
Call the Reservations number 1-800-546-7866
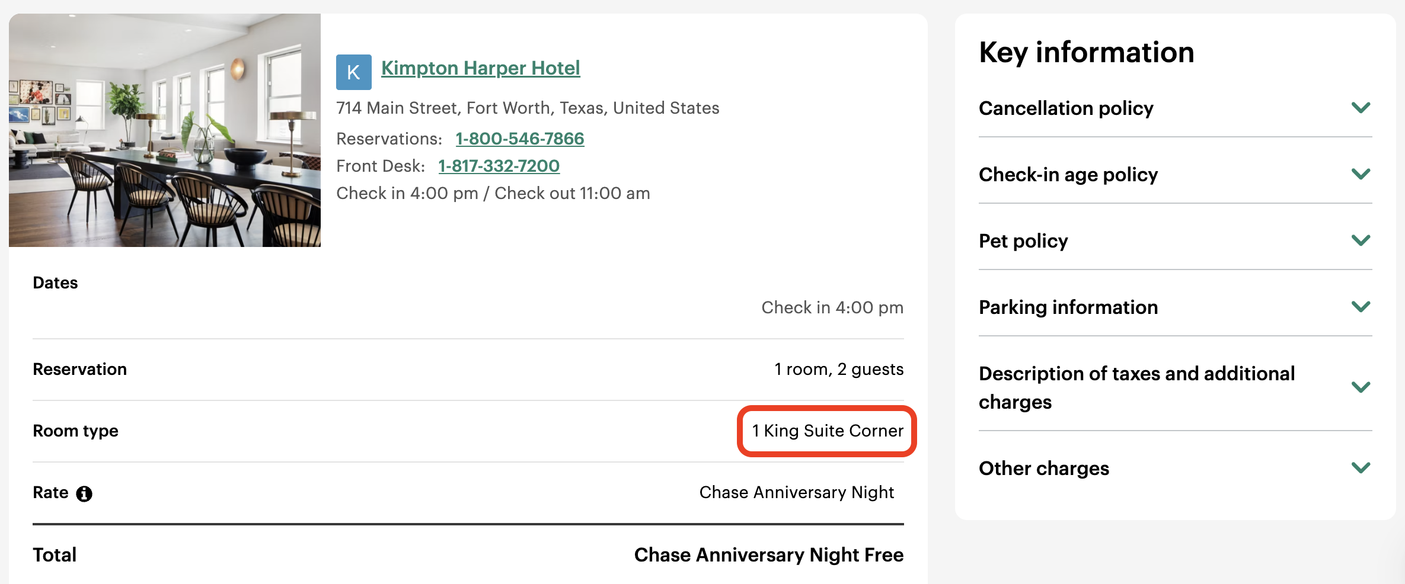pyautogui.click(x=520, y=139)
